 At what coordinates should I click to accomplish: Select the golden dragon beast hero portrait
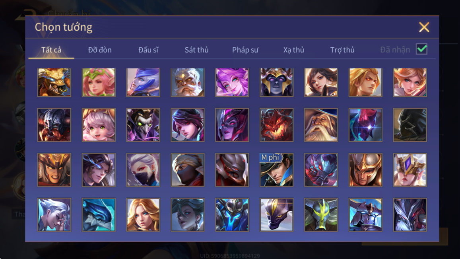point(54,82)
